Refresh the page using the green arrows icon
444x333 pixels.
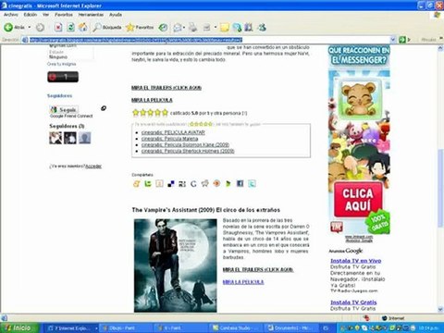point(70,28)
